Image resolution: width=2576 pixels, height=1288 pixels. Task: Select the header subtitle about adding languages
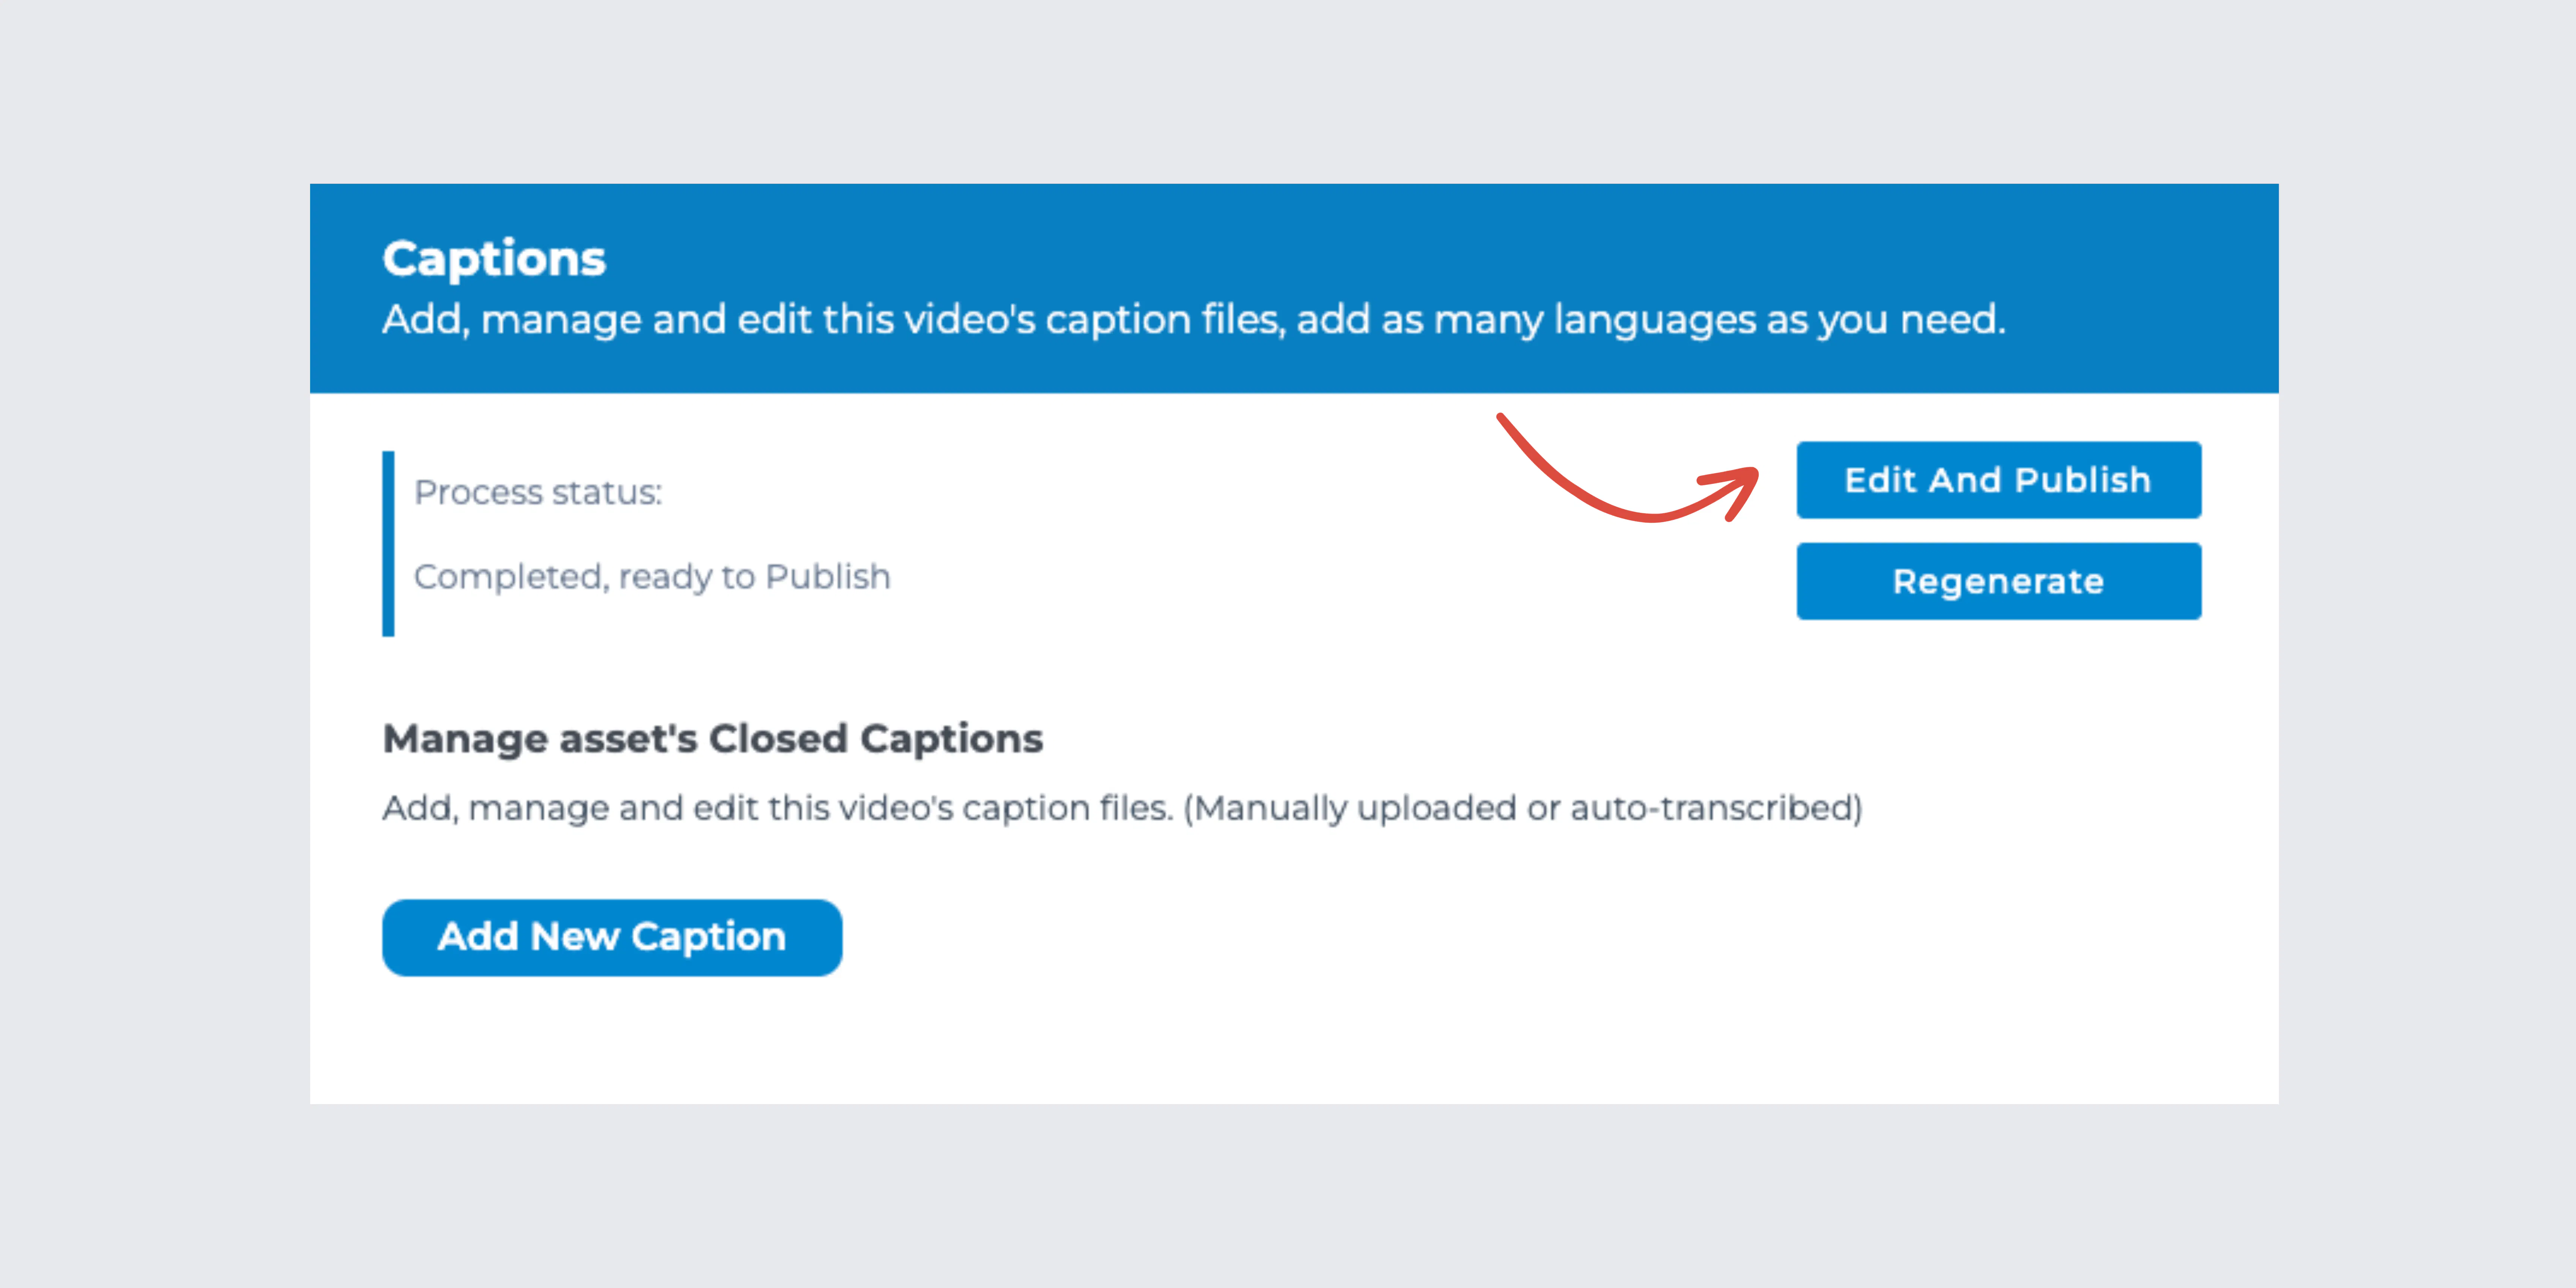click(1194, 320)
